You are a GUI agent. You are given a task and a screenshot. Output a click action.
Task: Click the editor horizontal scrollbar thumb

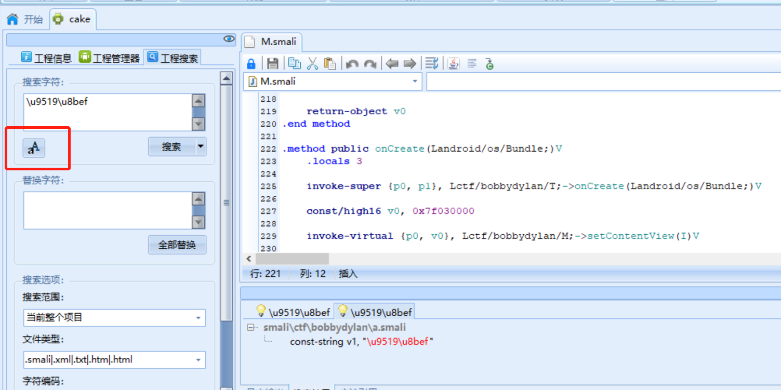click(x=292, y=259)
